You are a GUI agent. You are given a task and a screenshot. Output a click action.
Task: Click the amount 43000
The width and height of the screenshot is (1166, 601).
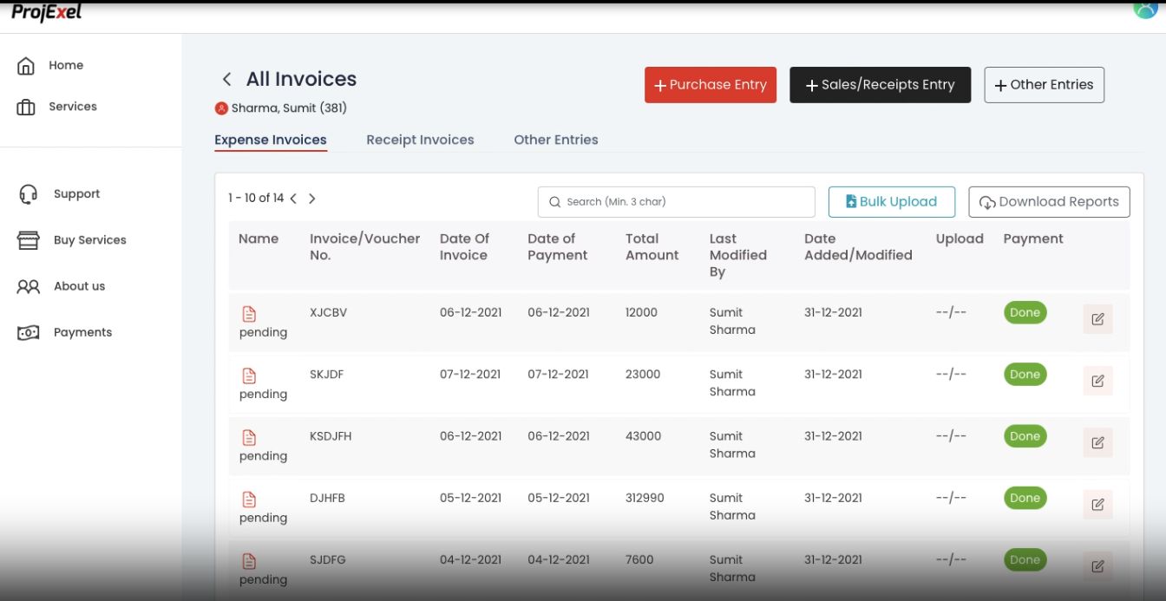643,436
